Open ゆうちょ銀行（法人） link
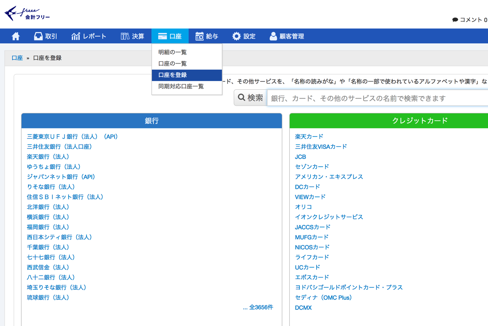 [53, 167]
